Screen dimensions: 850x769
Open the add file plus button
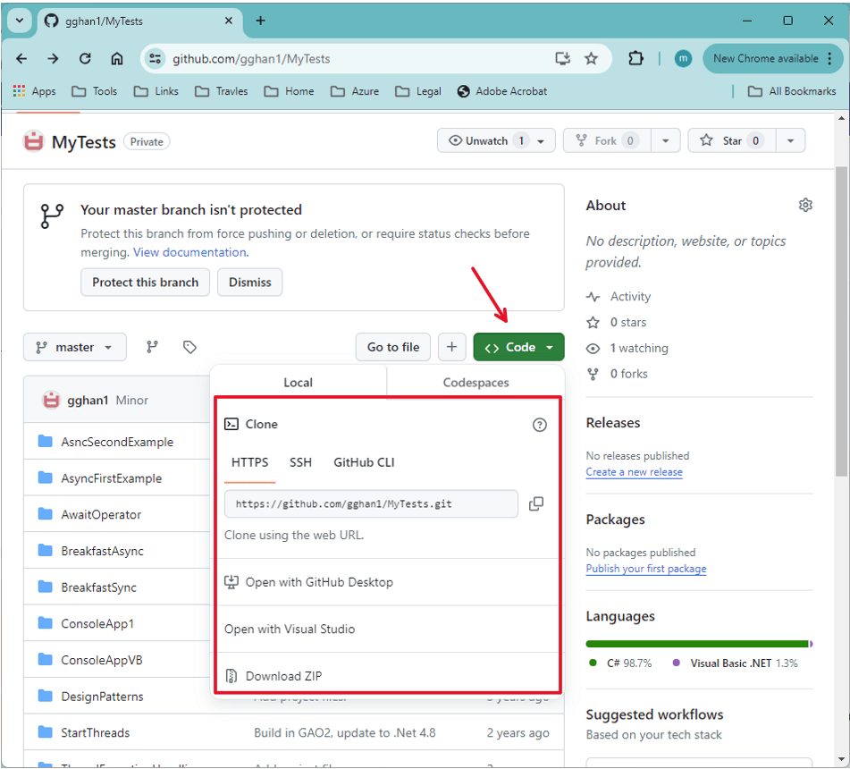[x=451, y=347]
